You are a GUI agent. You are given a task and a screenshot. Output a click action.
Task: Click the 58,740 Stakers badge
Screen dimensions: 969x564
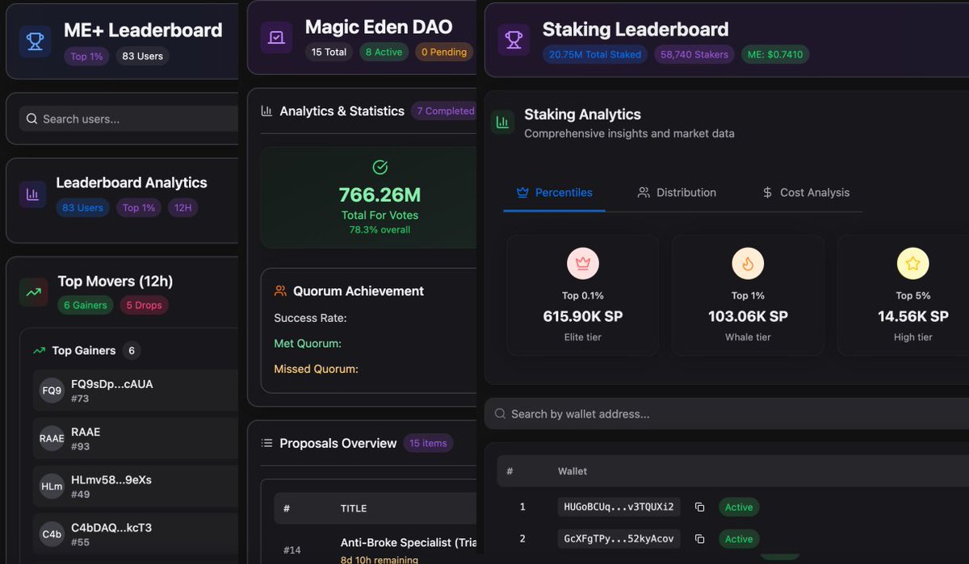pos(694,55)
